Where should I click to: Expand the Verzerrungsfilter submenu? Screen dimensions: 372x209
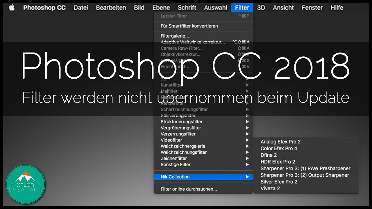click(203, 134)
